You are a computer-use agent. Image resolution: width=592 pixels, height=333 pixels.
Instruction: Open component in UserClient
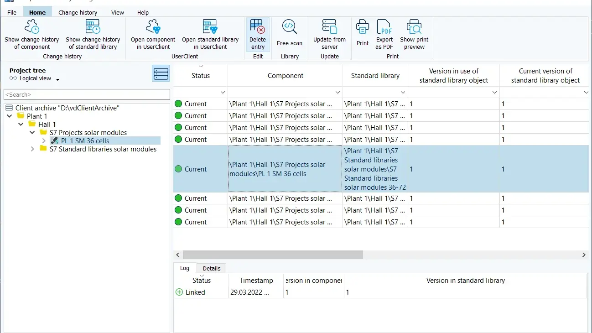tap(153, 35)
